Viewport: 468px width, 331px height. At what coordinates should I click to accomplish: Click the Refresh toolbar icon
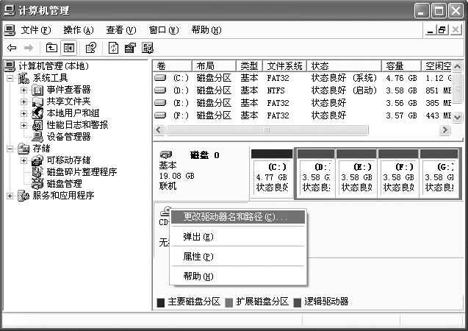pyautogui.click(x=113, y=48)
